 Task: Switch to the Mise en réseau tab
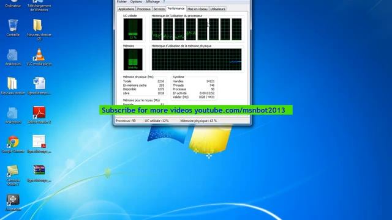197,9
